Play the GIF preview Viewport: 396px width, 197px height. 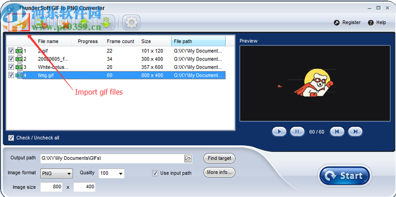pos(279,131)
